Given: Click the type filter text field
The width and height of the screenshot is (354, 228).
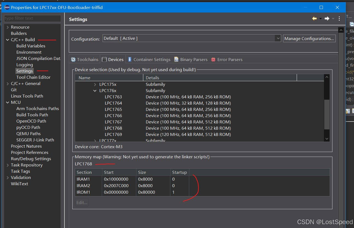Looking at the screenshot, I should pos(32,18).
